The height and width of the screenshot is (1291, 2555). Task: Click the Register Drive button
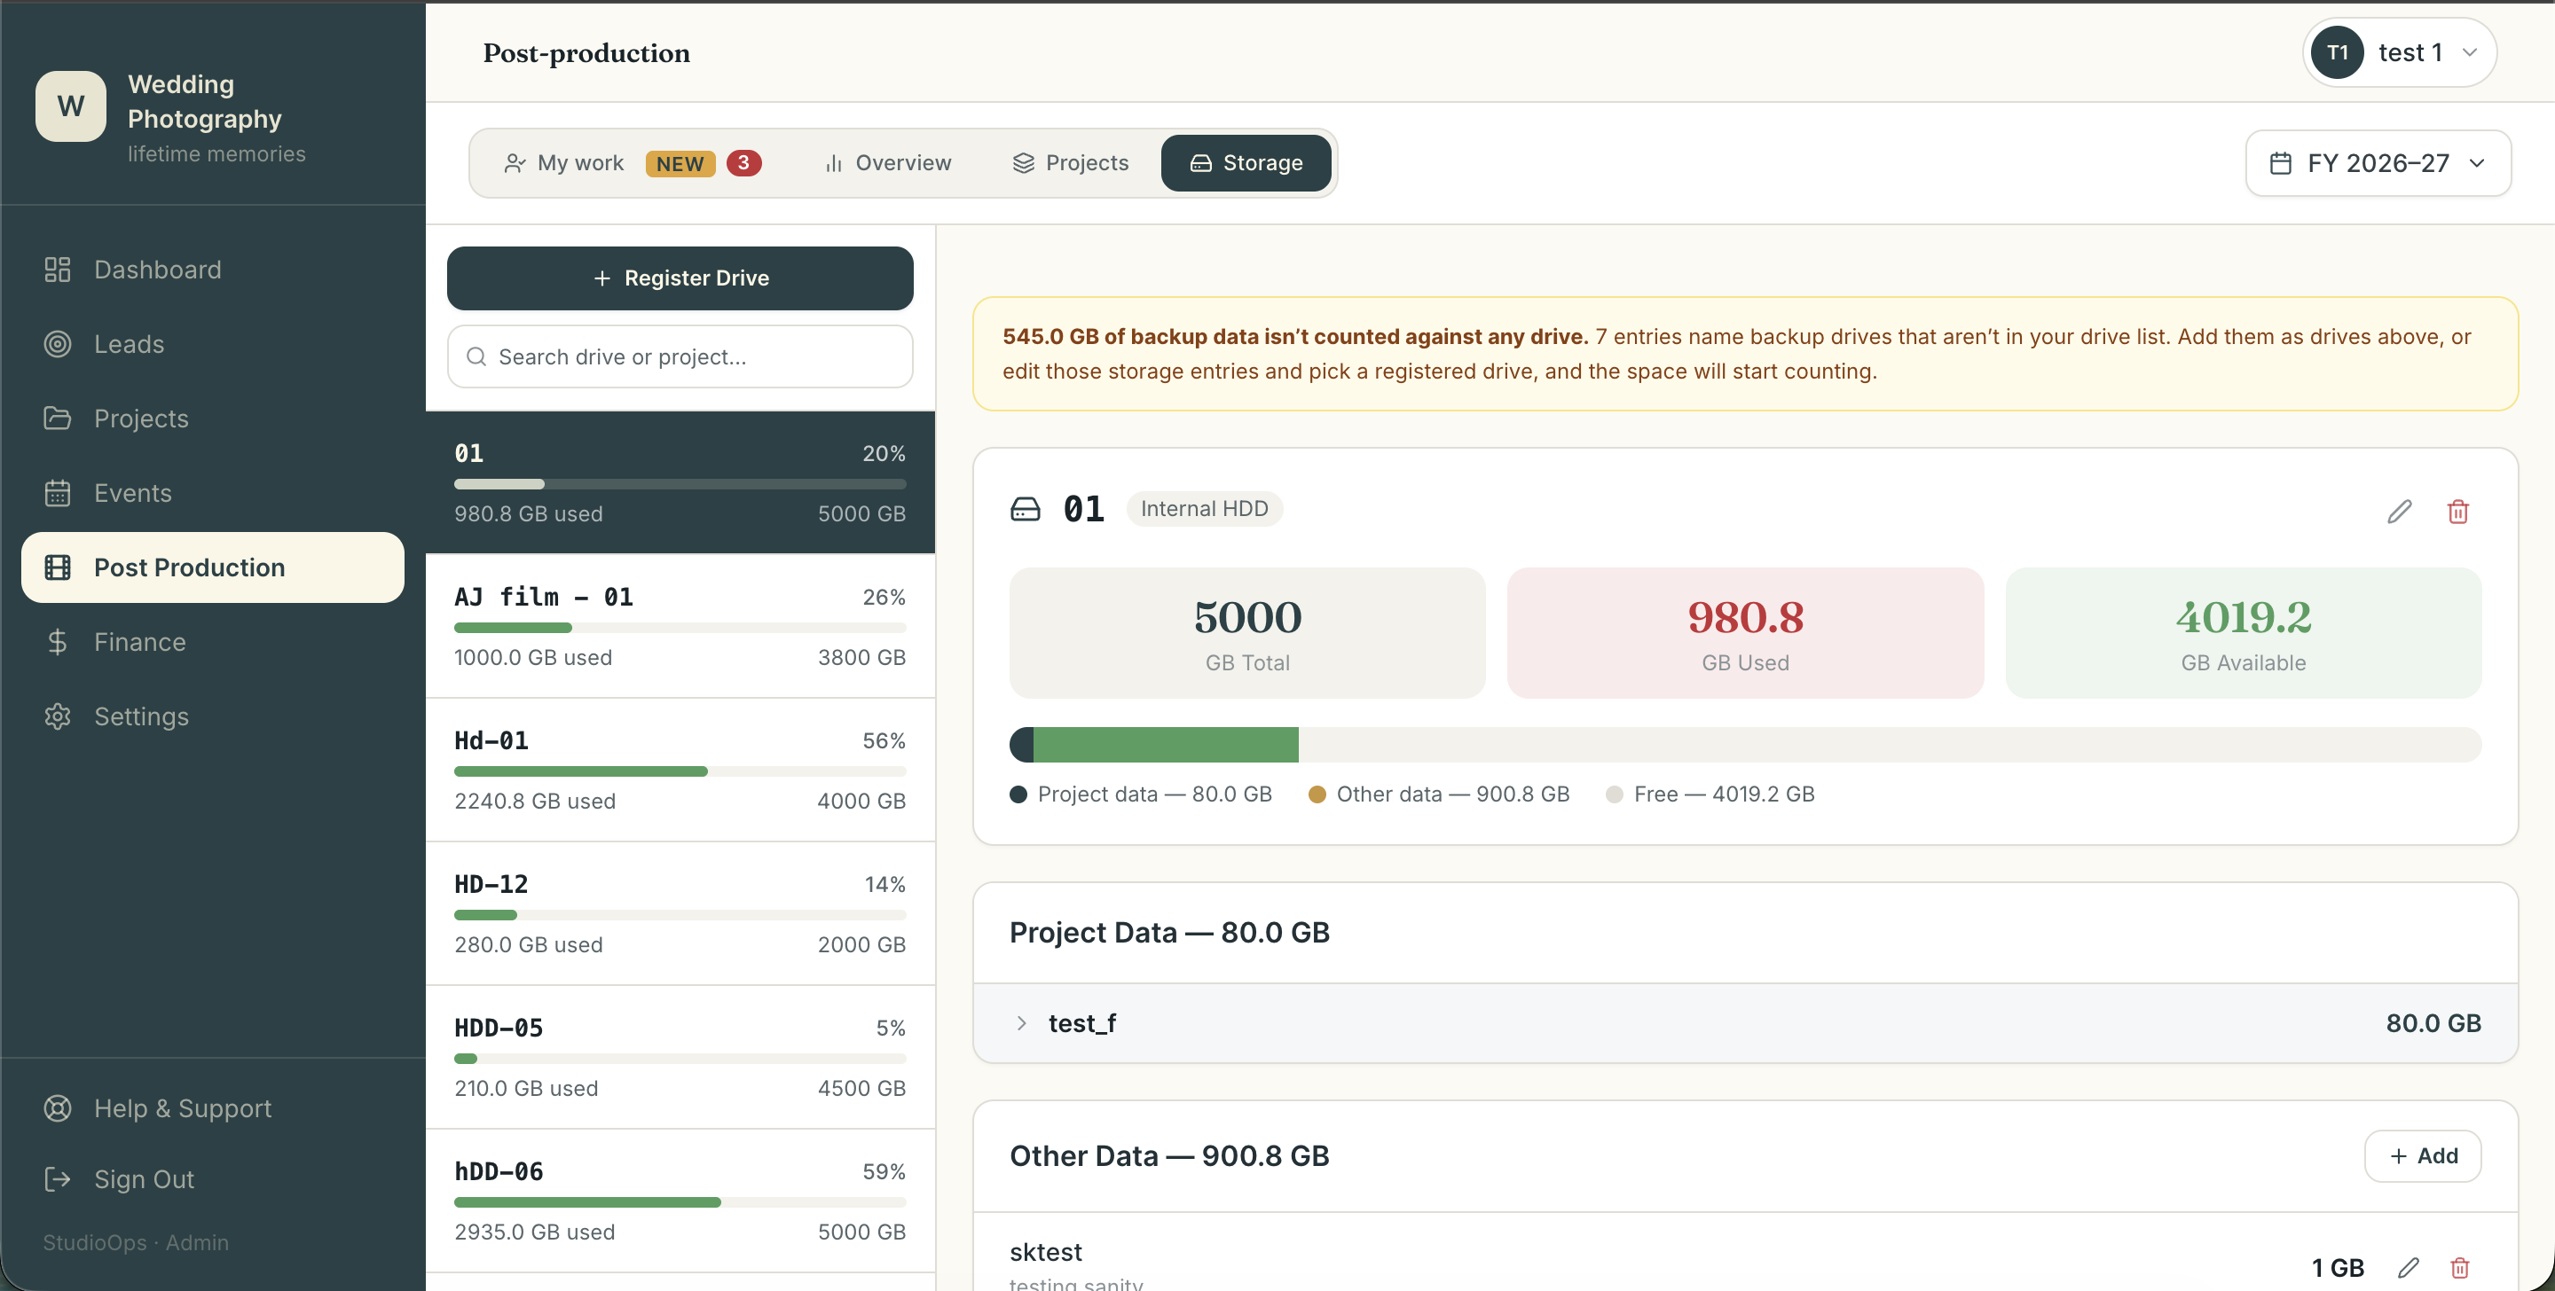coord(680,278)
